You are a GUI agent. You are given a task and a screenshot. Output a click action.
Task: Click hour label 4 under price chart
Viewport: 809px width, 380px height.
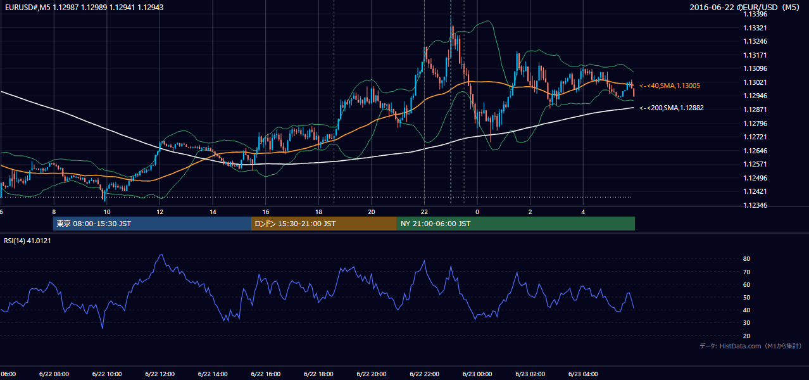click(583, 212)
